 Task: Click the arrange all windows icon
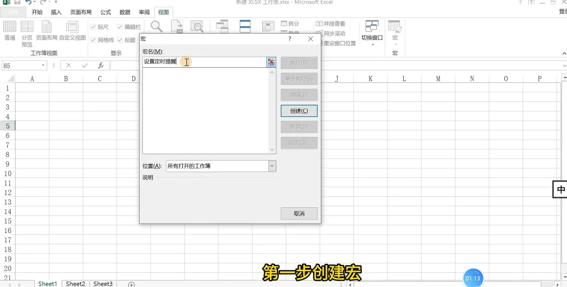[x=245, y=26]
